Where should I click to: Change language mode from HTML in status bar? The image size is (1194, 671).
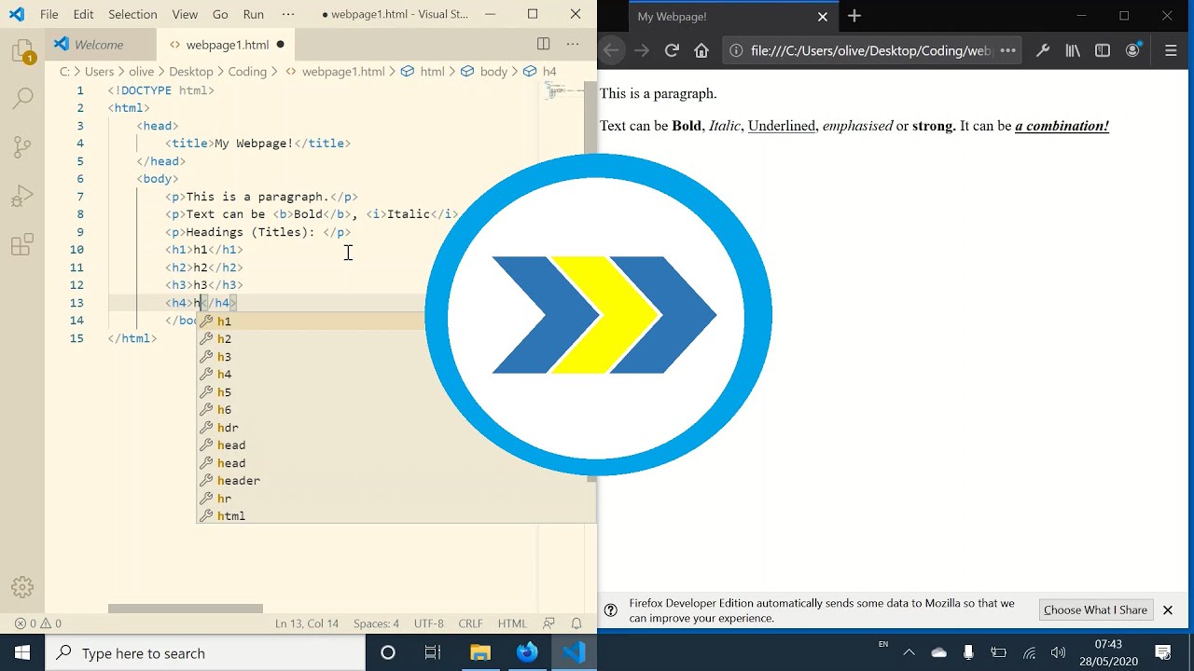pyautogui.click(x=512, y=623)
